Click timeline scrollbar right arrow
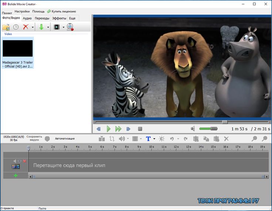The width and height of the screenshot is (272, 211). click(267, 177)
